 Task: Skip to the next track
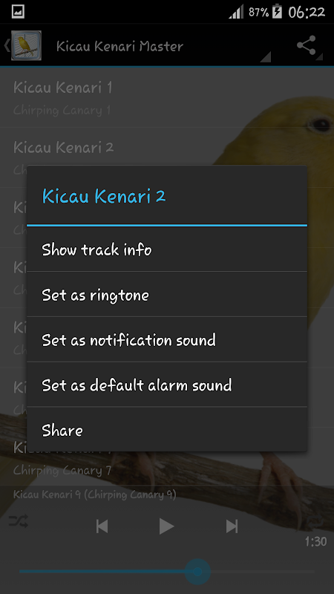click(232, 526)
